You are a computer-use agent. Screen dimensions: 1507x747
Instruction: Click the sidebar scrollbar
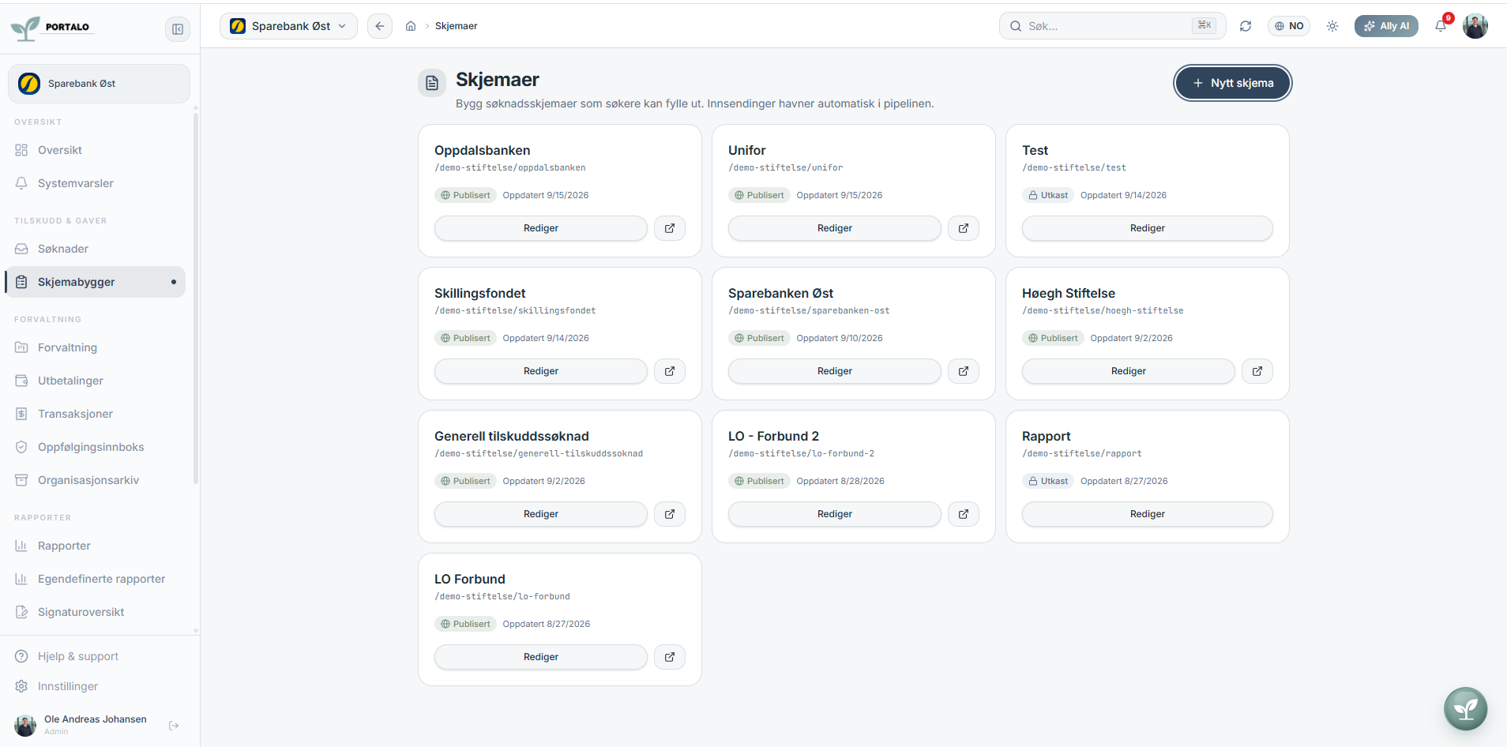(196, 298)
